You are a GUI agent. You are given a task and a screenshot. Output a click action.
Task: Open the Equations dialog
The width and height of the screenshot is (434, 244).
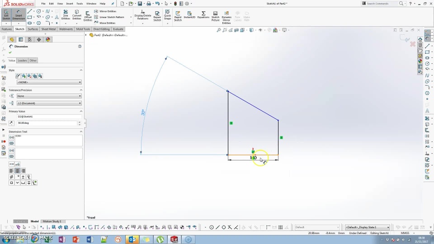pyautogui.click(x=203, y=14)
